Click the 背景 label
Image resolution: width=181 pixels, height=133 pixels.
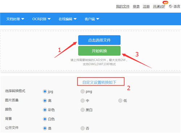[x=8, y=119]
